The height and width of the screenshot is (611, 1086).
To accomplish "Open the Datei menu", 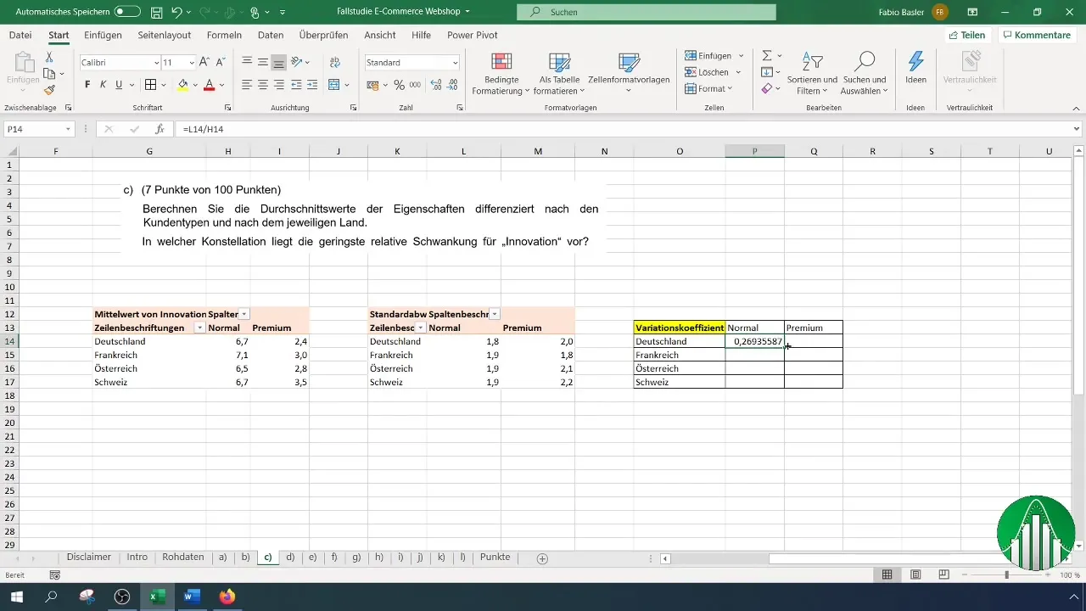I will point(20,35).
